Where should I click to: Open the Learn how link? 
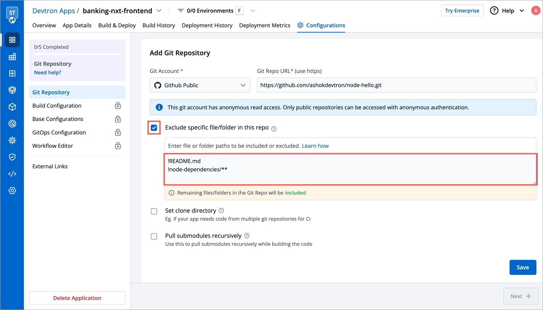[315, 146]
